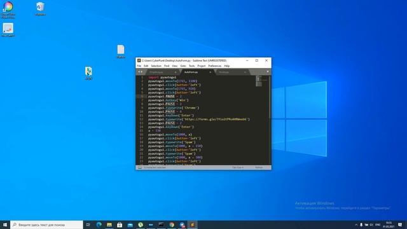Change the Tab Size setting in the status bar

tap(238, 168)
